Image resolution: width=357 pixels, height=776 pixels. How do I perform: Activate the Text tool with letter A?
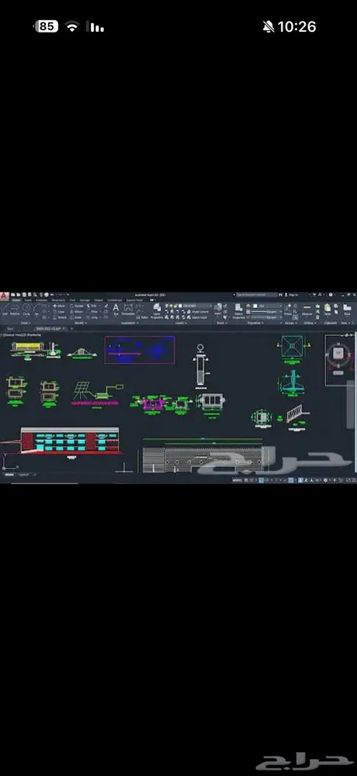[116, 310]
